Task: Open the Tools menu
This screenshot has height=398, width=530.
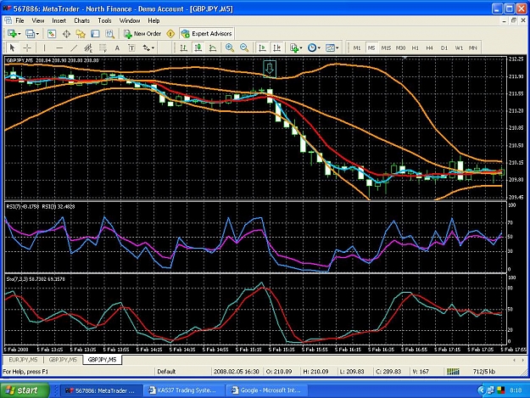Action: click(x=104, y=20)
